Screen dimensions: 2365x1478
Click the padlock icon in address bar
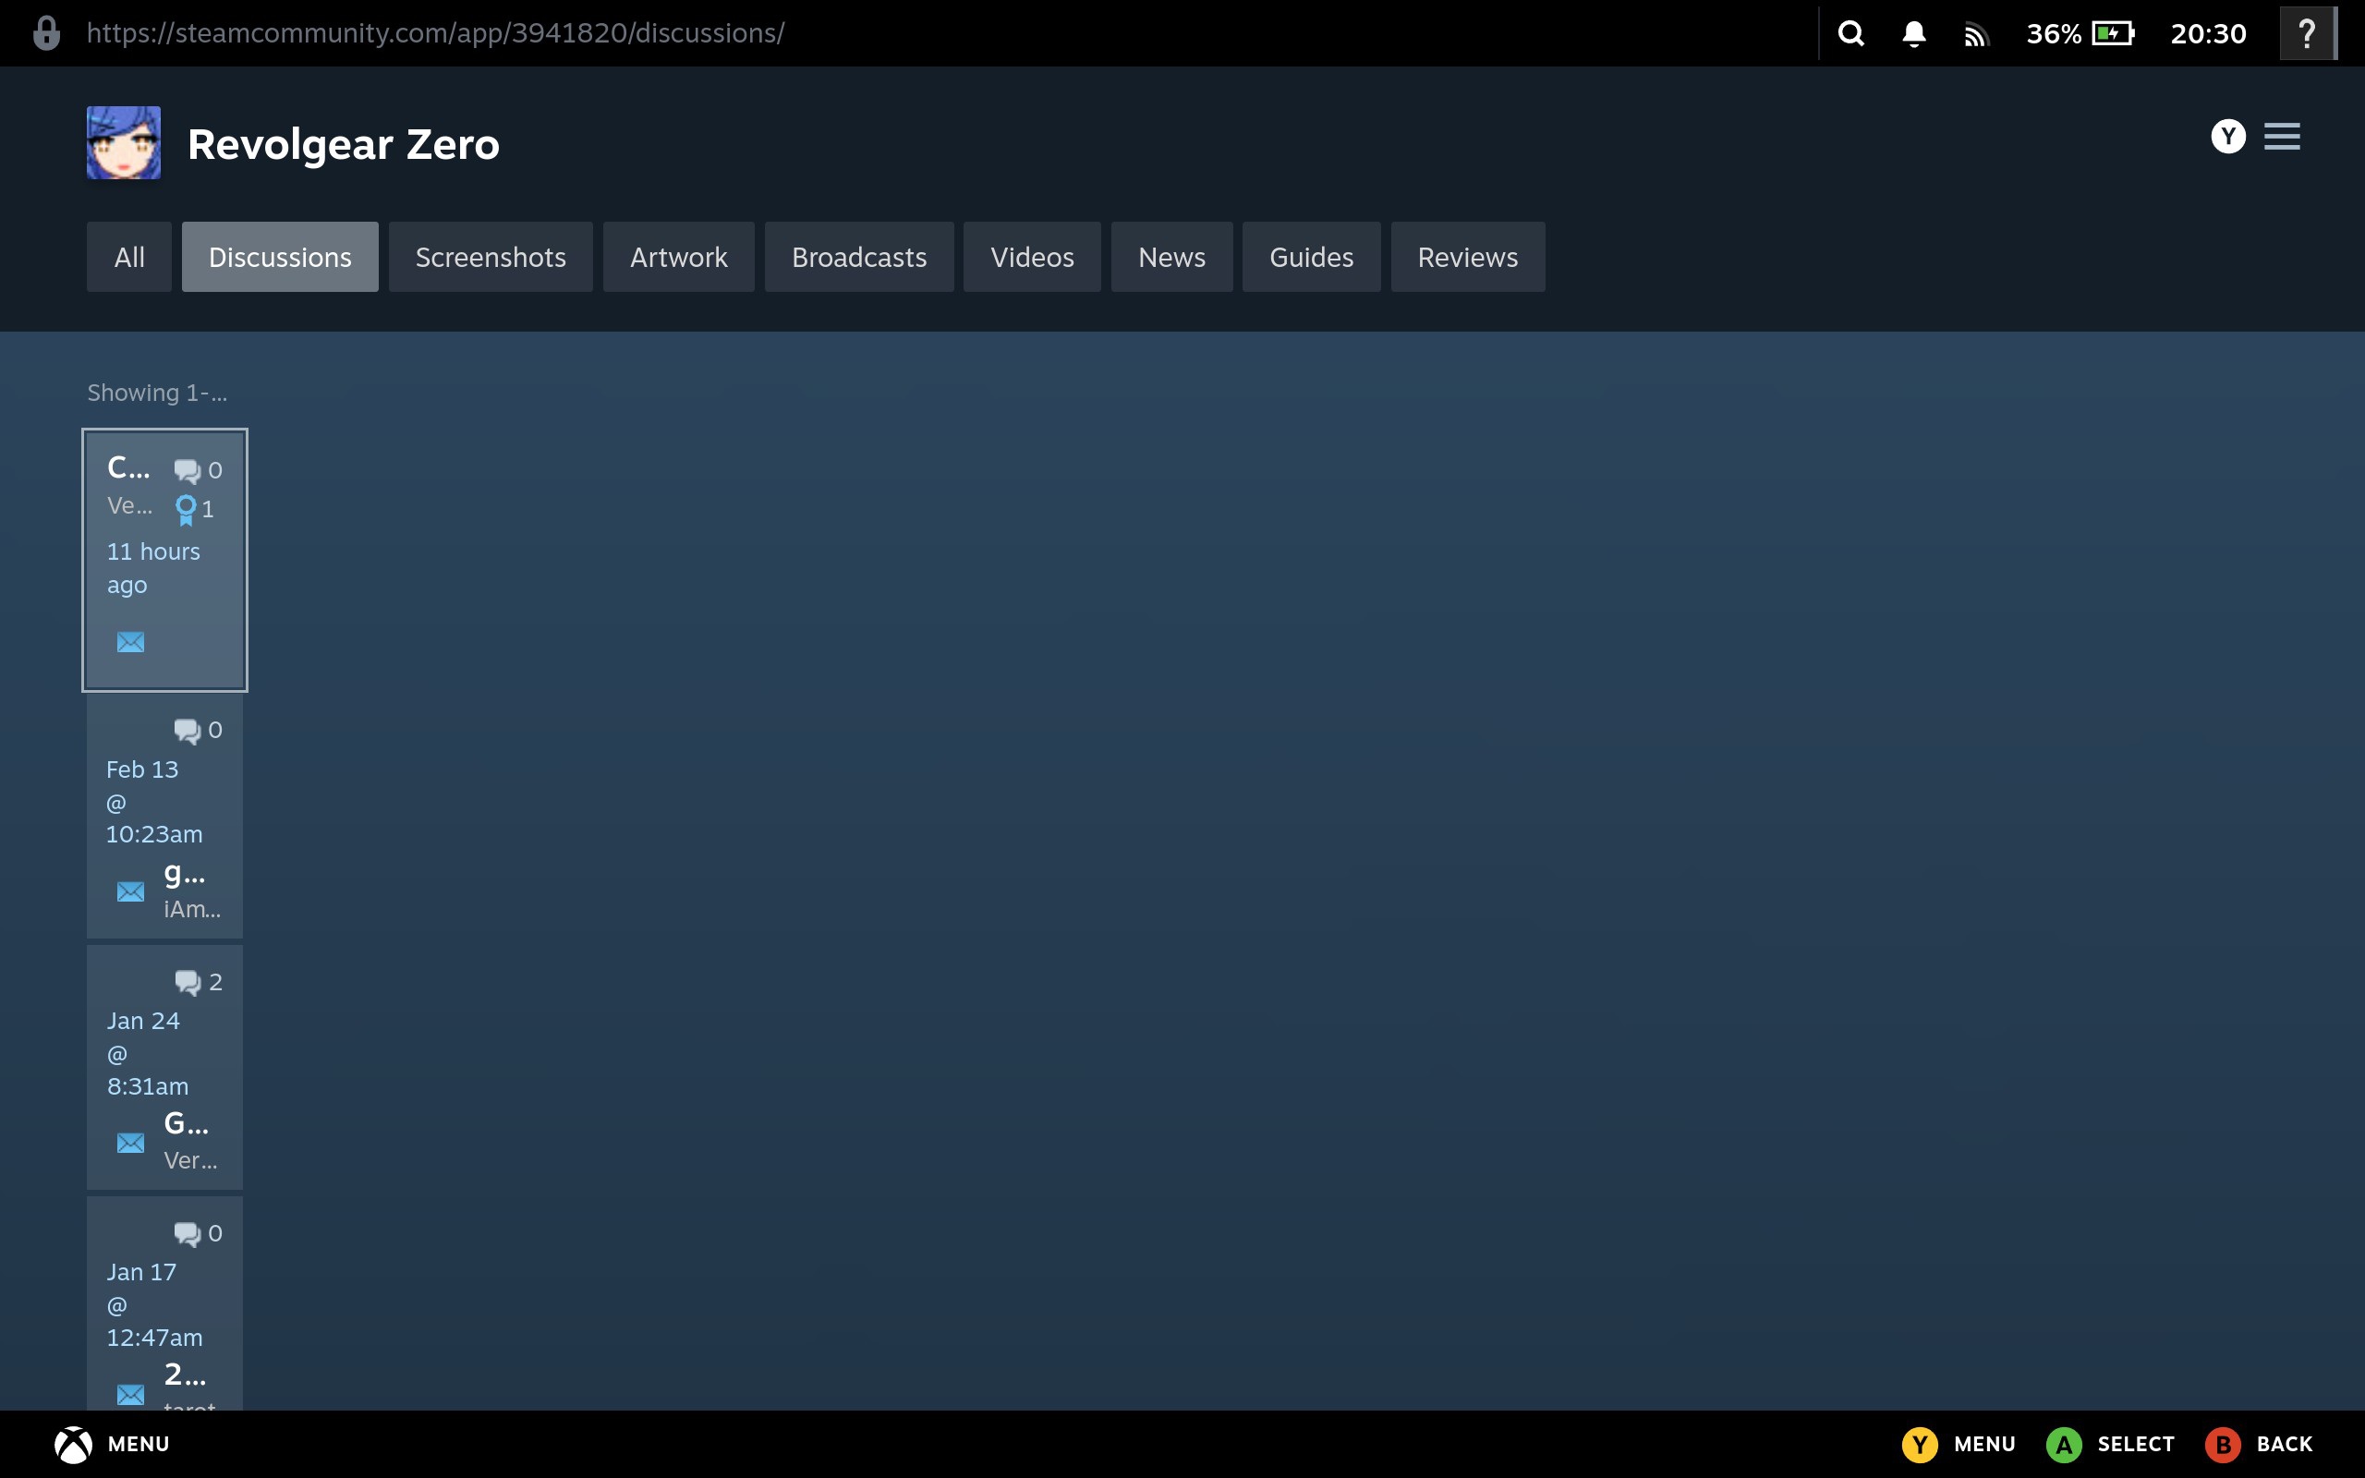(46, 33)
